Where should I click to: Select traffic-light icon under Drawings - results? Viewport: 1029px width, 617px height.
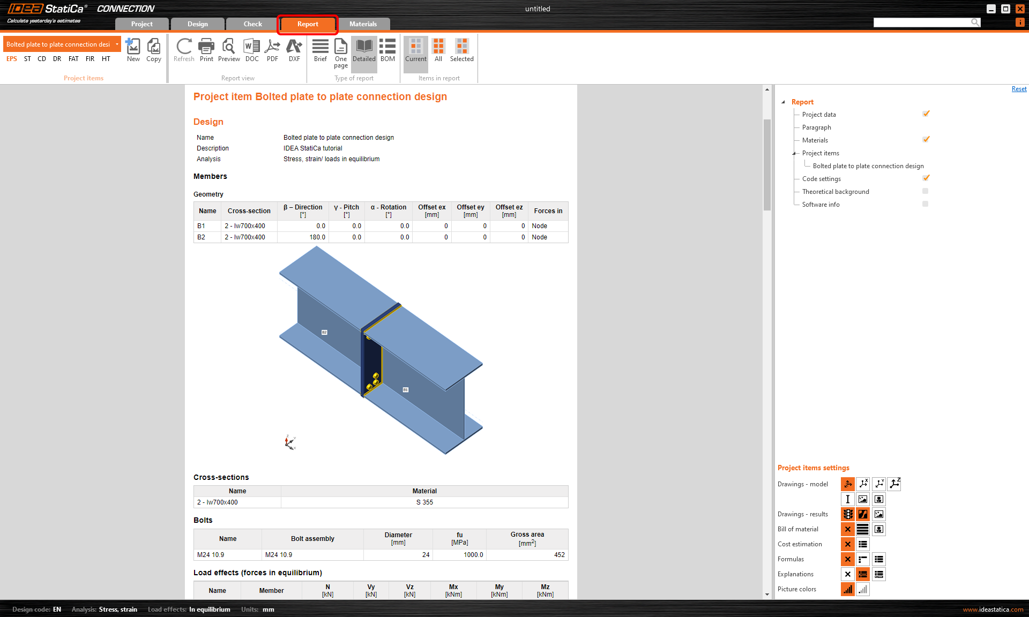pyautogui.click(x=848, y=514)
